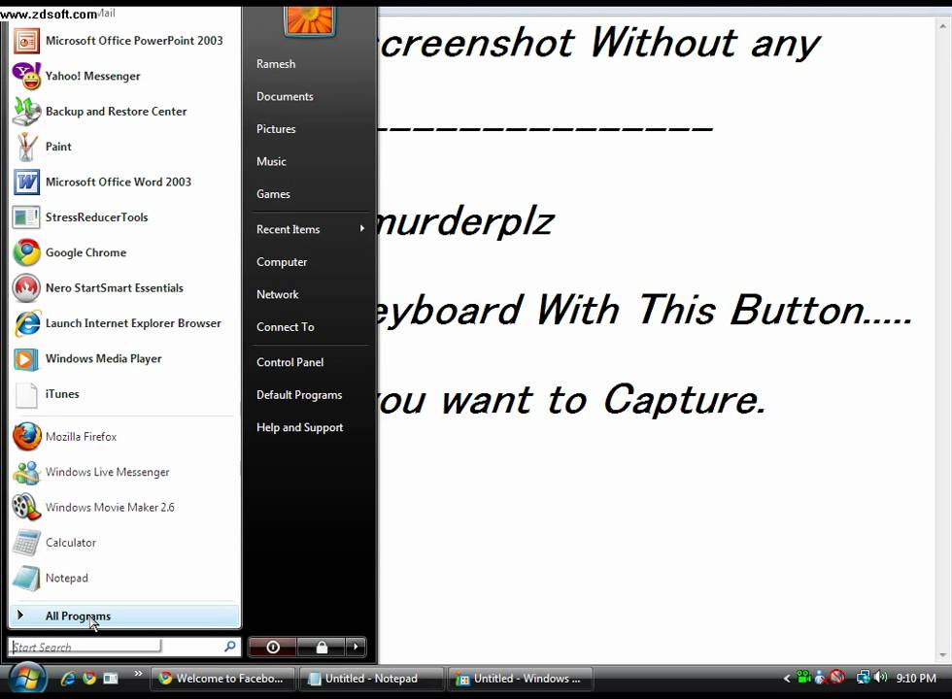The height and width of the screenshot is (699, 952).
Task: Show hidden tray icons arrow
Action: (x=787, y=679)
